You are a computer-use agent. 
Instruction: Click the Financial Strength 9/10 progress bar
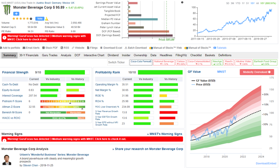coord(67,72)
